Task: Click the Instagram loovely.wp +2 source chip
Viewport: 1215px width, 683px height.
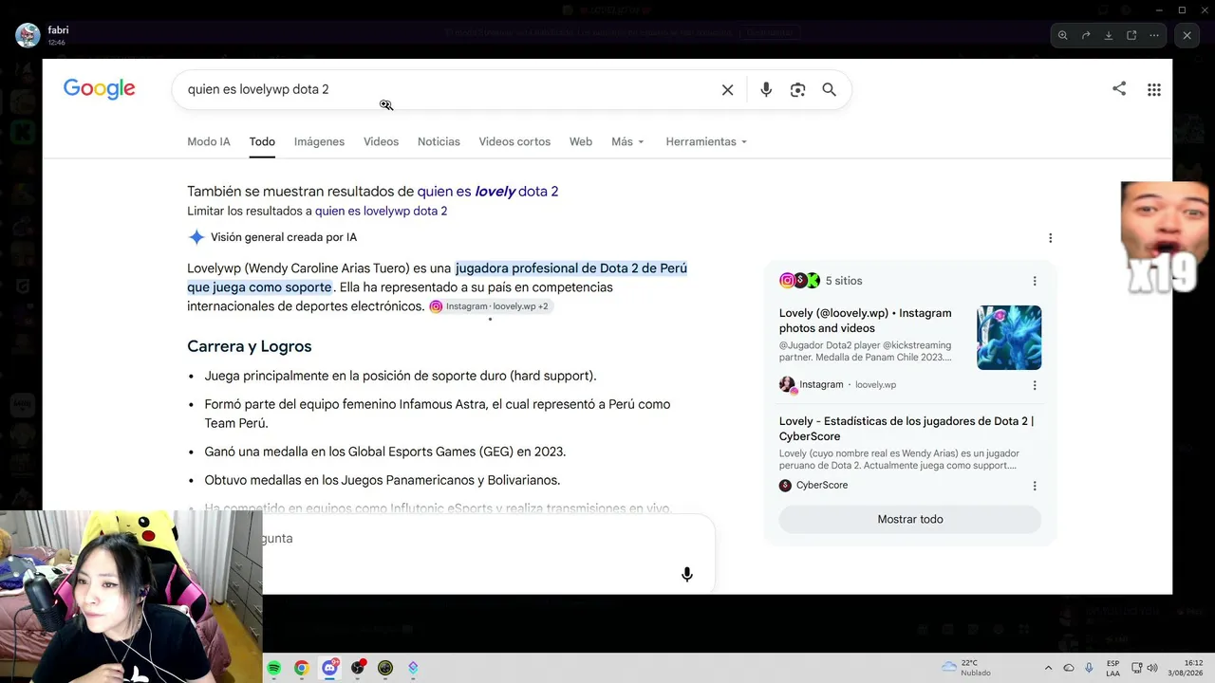Action: 490,306
